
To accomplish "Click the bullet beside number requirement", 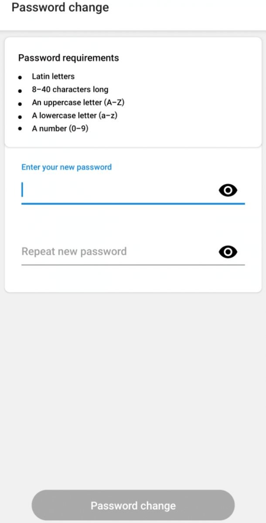I will pyautogui.click(x=20, y=129).
